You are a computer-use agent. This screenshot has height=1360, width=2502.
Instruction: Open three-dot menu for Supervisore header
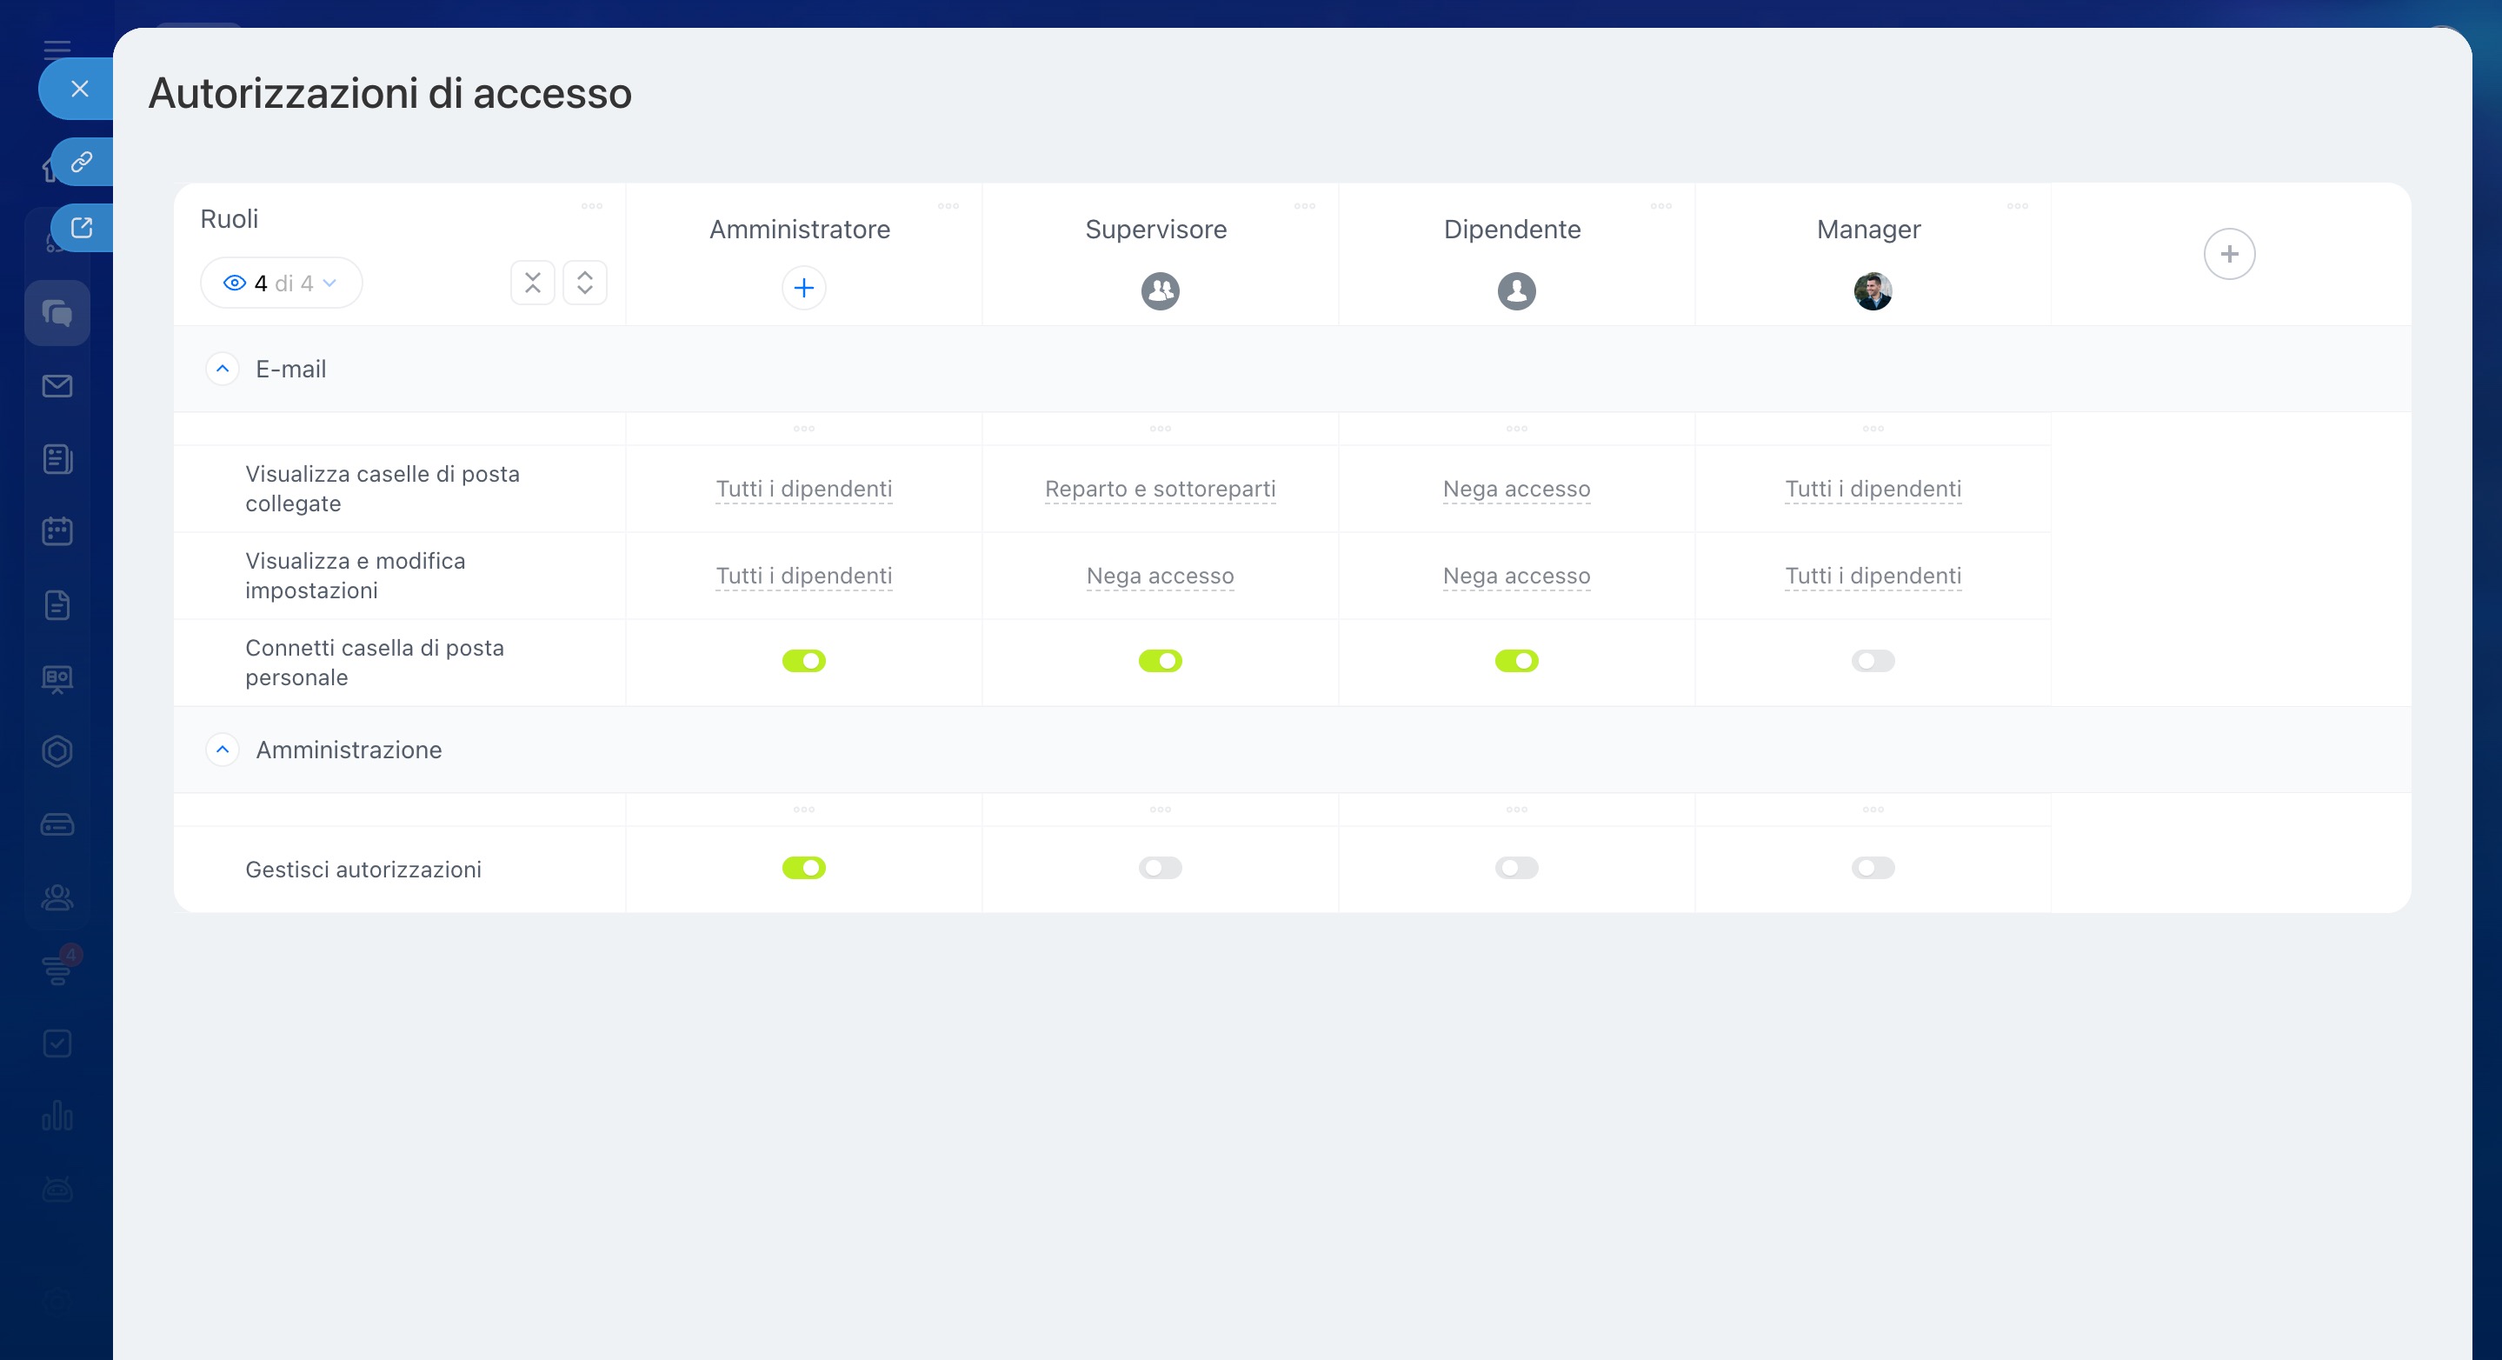pyautogui.click(x=1304, y=206)
